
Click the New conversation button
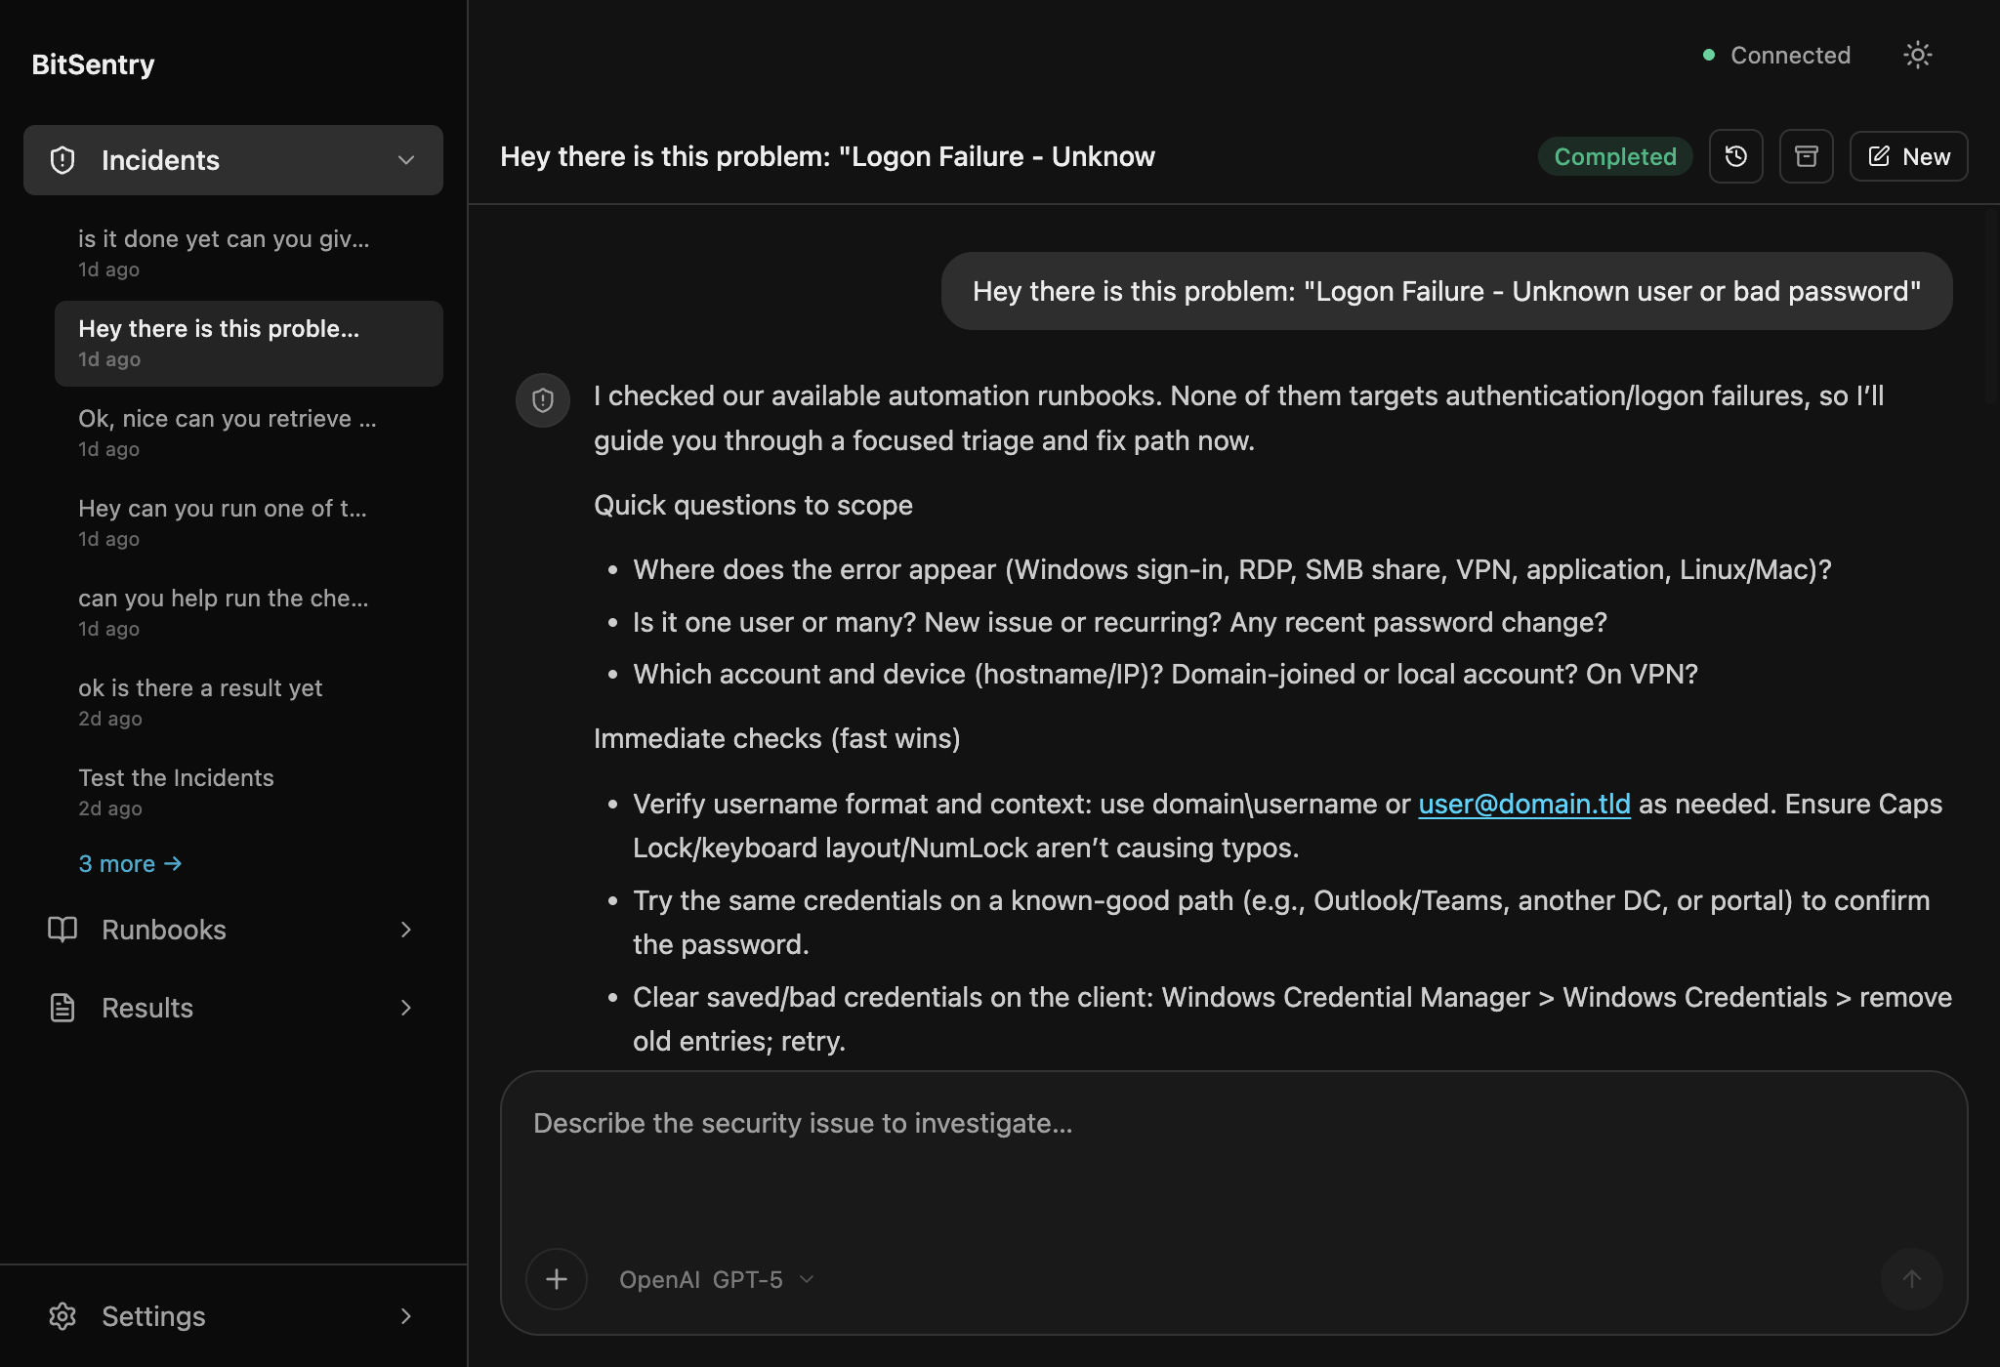click(1908, 156)
